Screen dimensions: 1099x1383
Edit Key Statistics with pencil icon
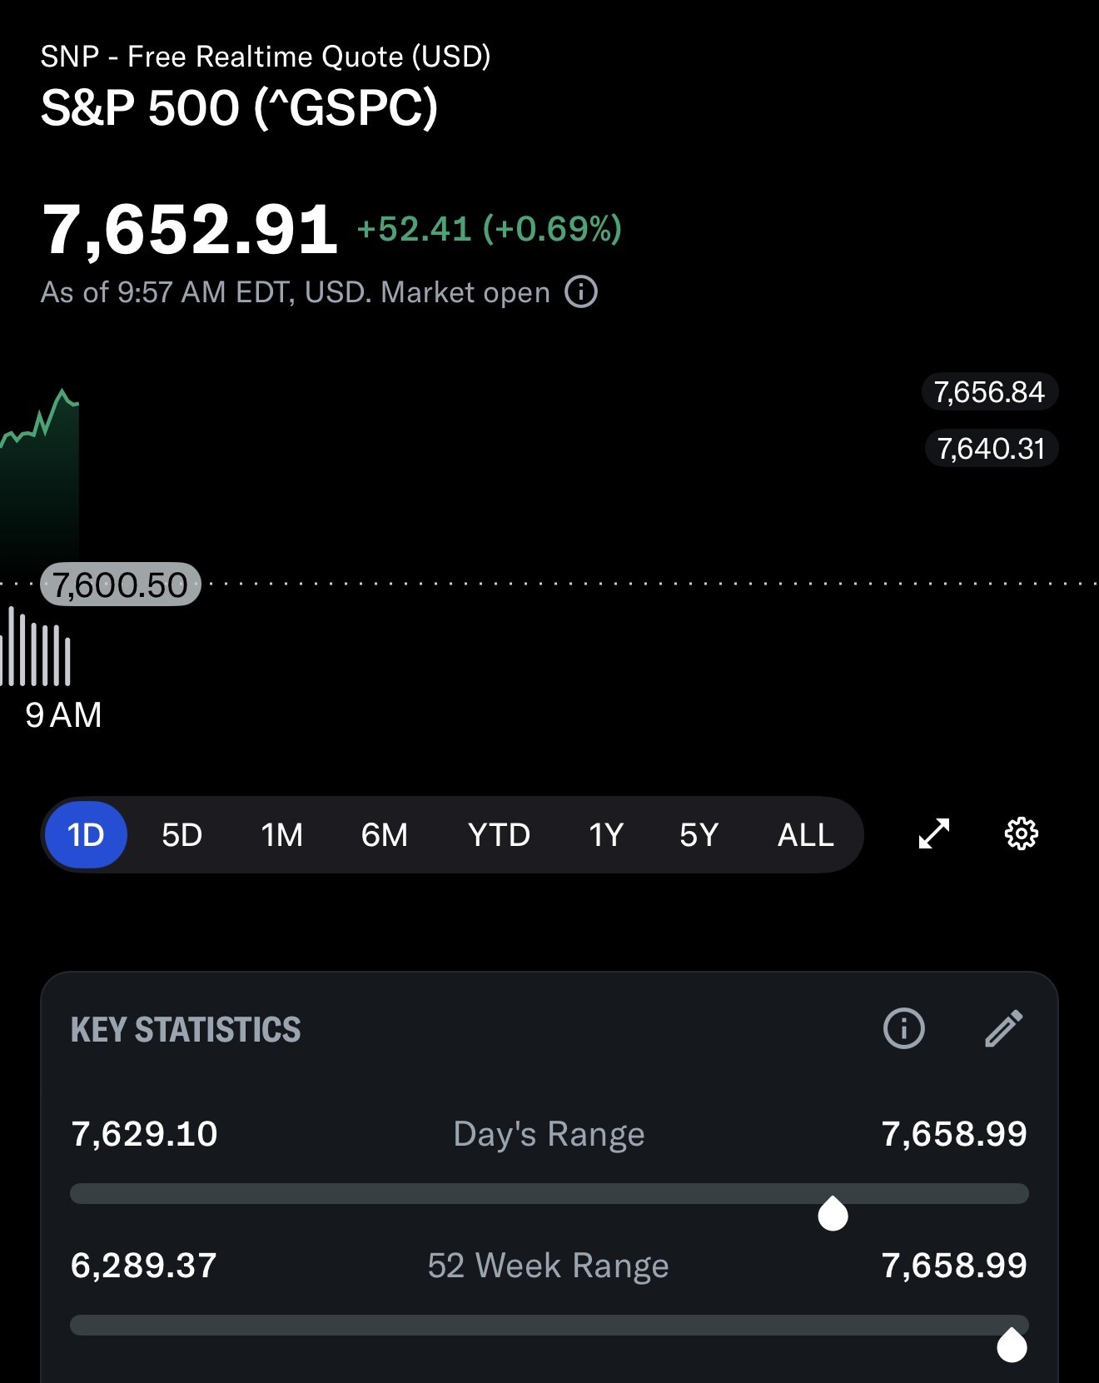[x=1004, y=1027]
